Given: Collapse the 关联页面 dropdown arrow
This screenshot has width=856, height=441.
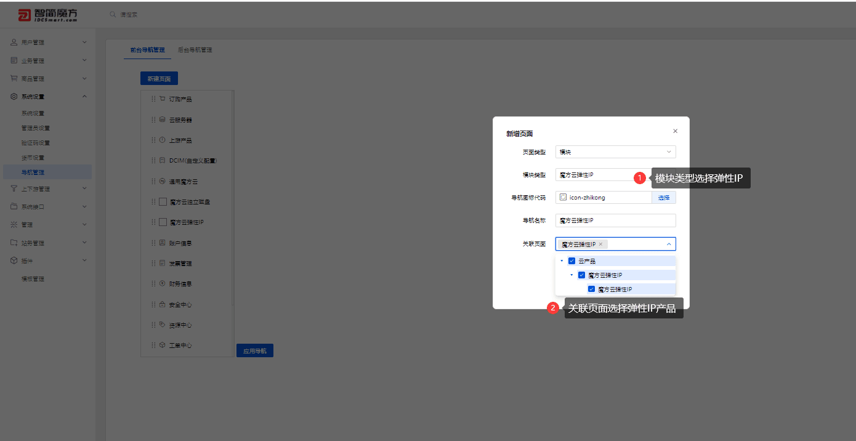Looking at the screenshot, I should point(669,244).
